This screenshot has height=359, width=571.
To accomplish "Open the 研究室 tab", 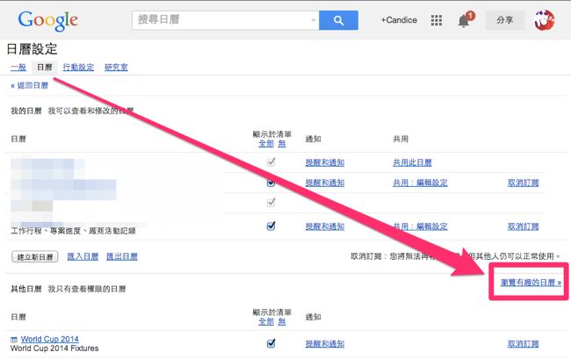I will 116,67.
